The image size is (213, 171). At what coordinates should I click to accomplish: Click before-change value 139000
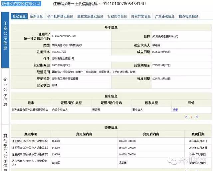(56, 154)
